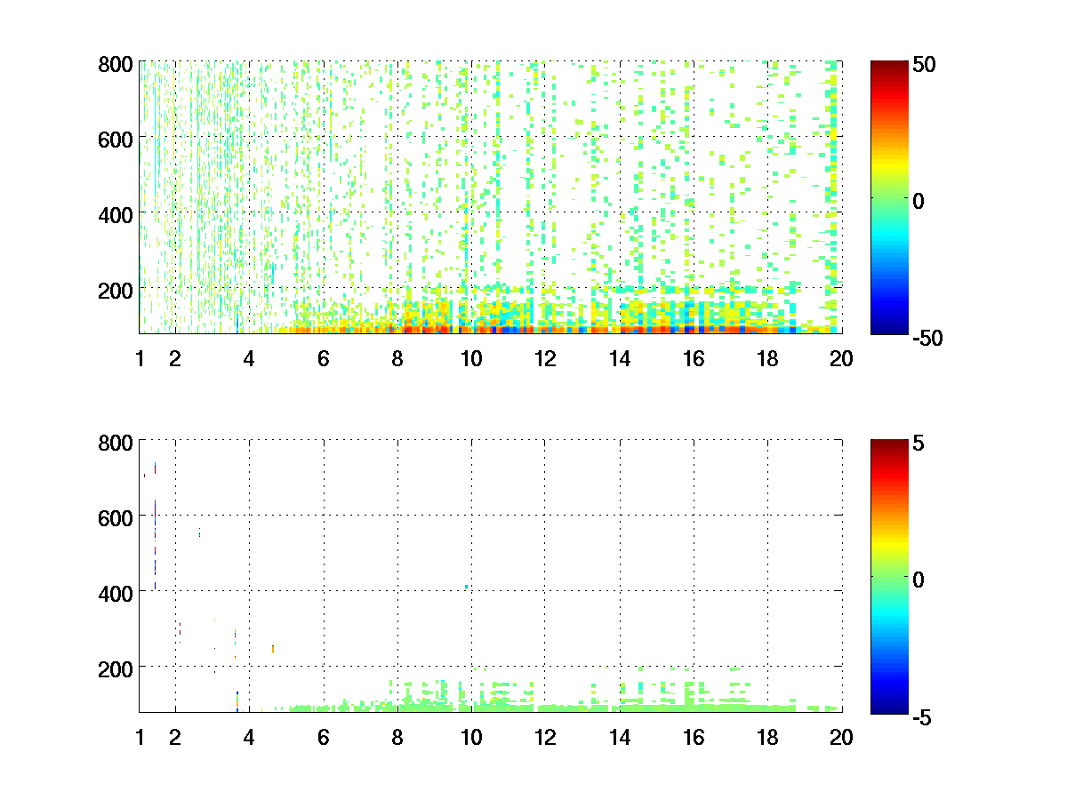Screen dimensions: 1067x800
Task: Select y-axis tick "200" of lower plot
Action: coord(116,668)
